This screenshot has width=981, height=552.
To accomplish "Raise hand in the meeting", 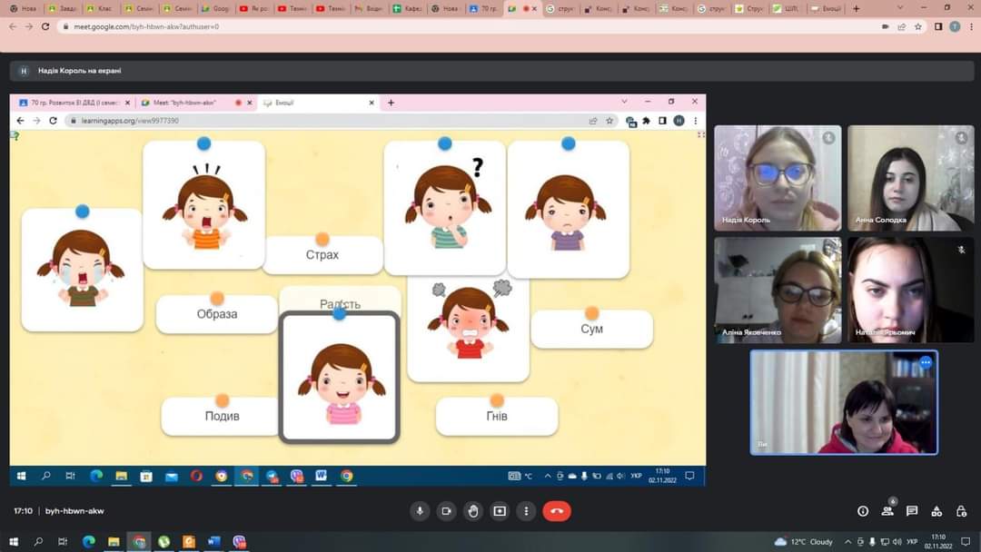I will (x=472, y=511).
